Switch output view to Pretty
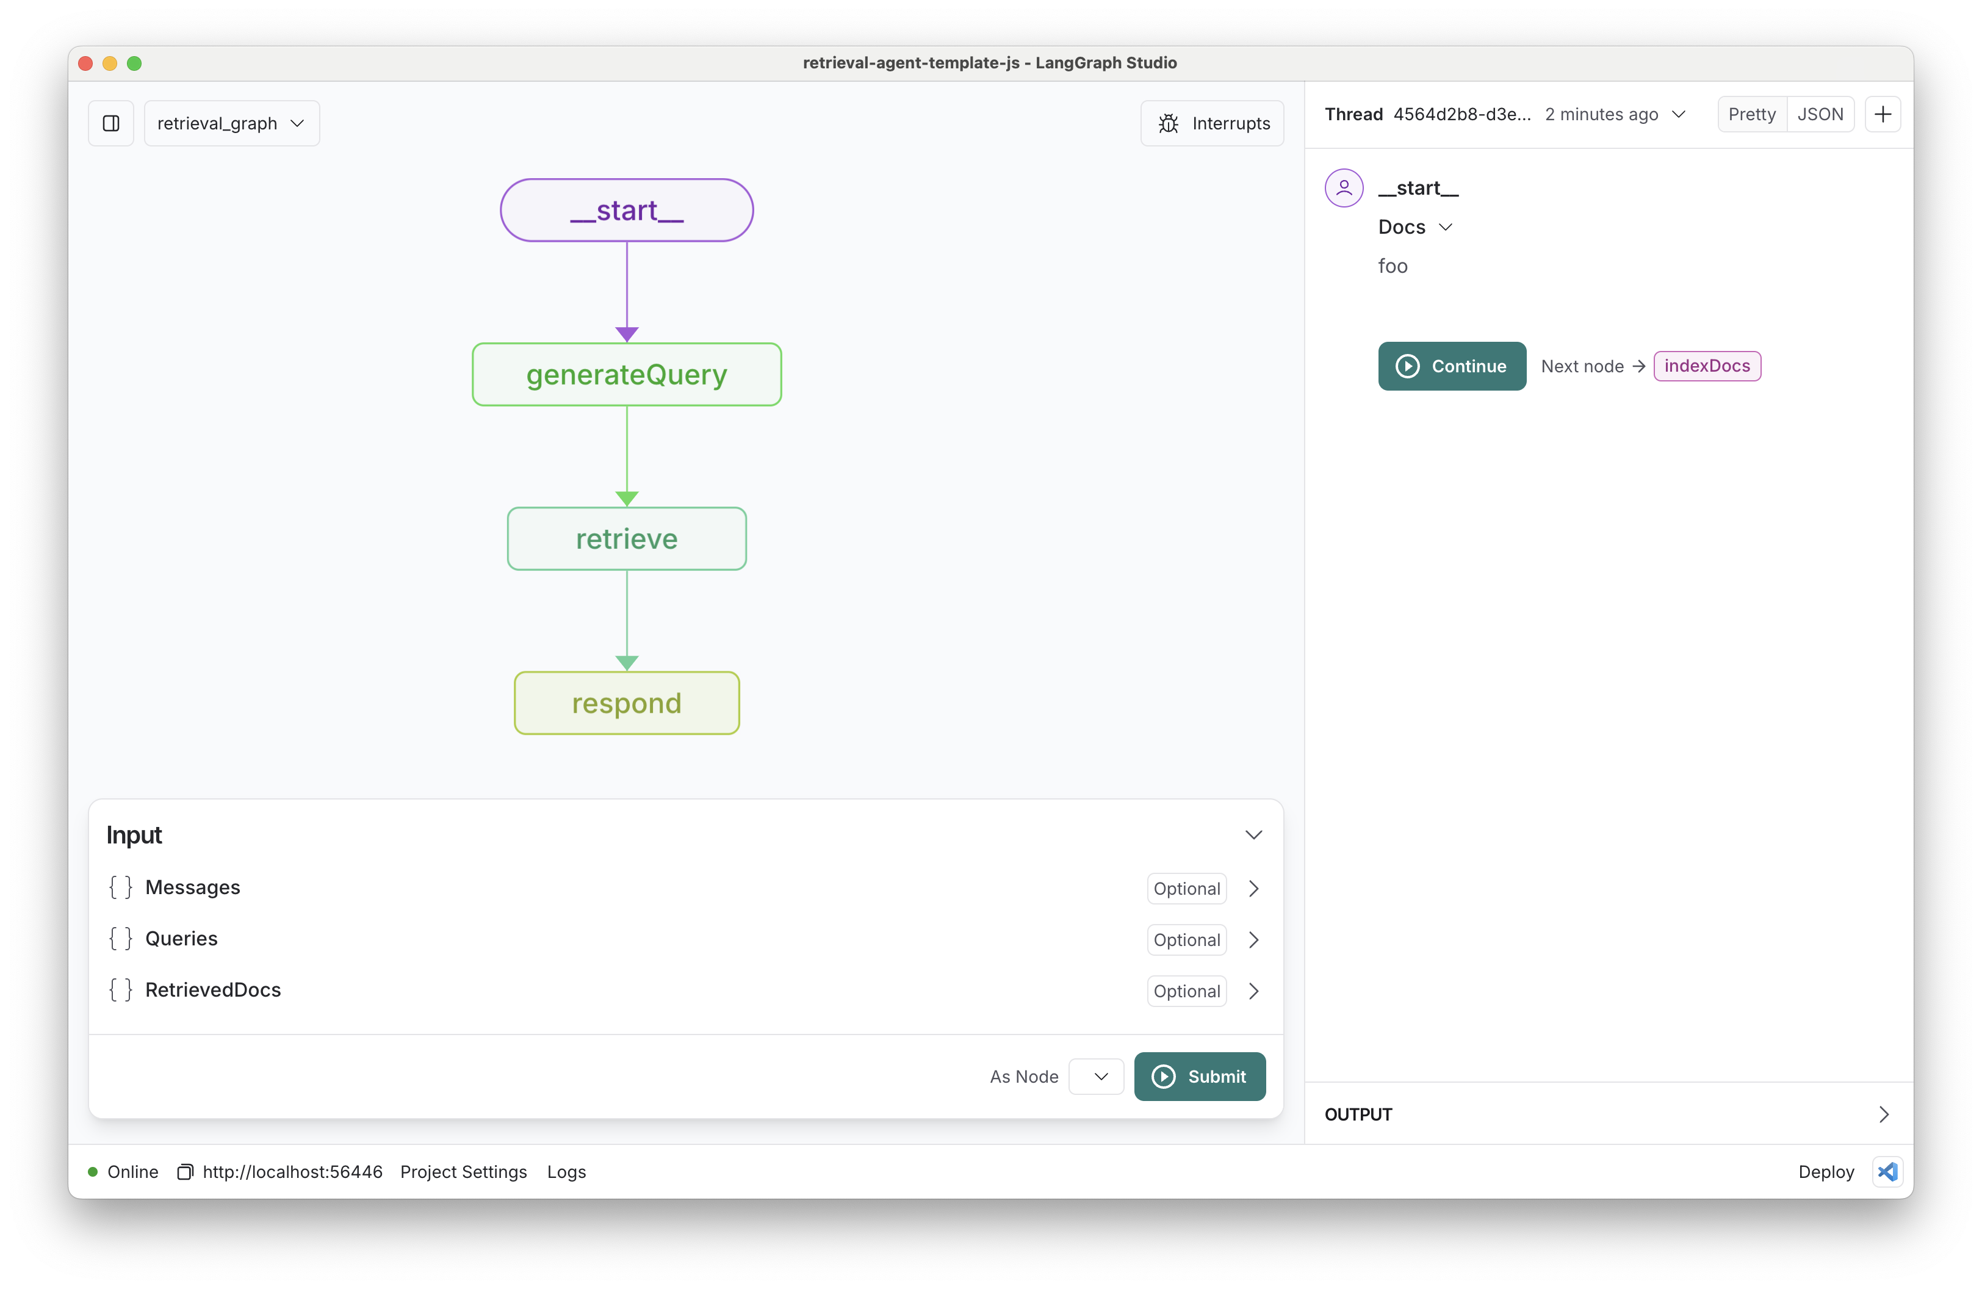Viewport: 1982px width, 1289px height. [x=1751, y=114]
